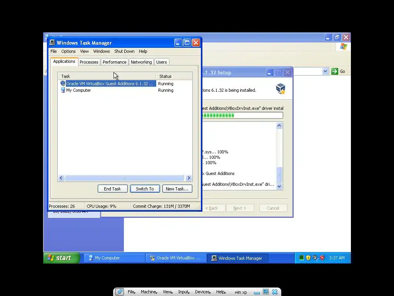
Task: Sort the list by the Status column header
Action: click(174, 76)
